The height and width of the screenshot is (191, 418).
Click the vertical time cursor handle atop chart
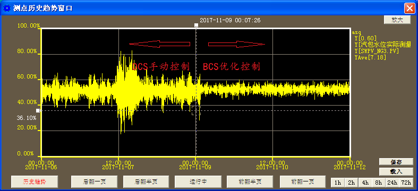pos(196,25)
